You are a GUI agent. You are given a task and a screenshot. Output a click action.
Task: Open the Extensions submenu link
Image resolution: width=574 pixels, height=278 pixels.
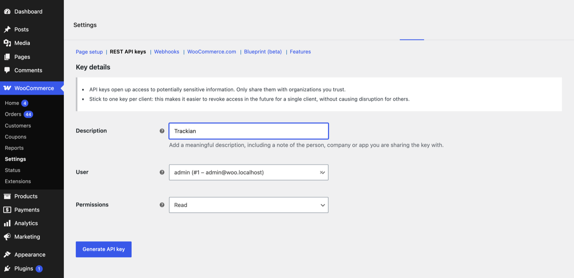[18, 181]
